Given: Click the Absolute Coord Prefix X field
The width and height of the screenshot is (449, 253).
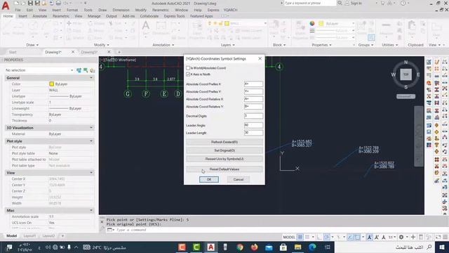Looking at the screenshot, I should click(x=253, y=84).
